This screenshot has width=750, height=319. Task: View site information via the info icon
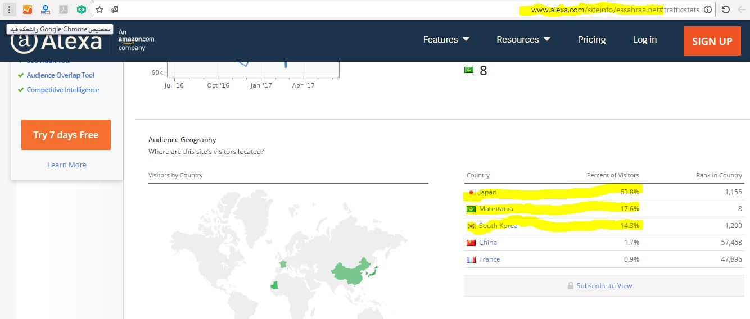[x=708, y=10]
